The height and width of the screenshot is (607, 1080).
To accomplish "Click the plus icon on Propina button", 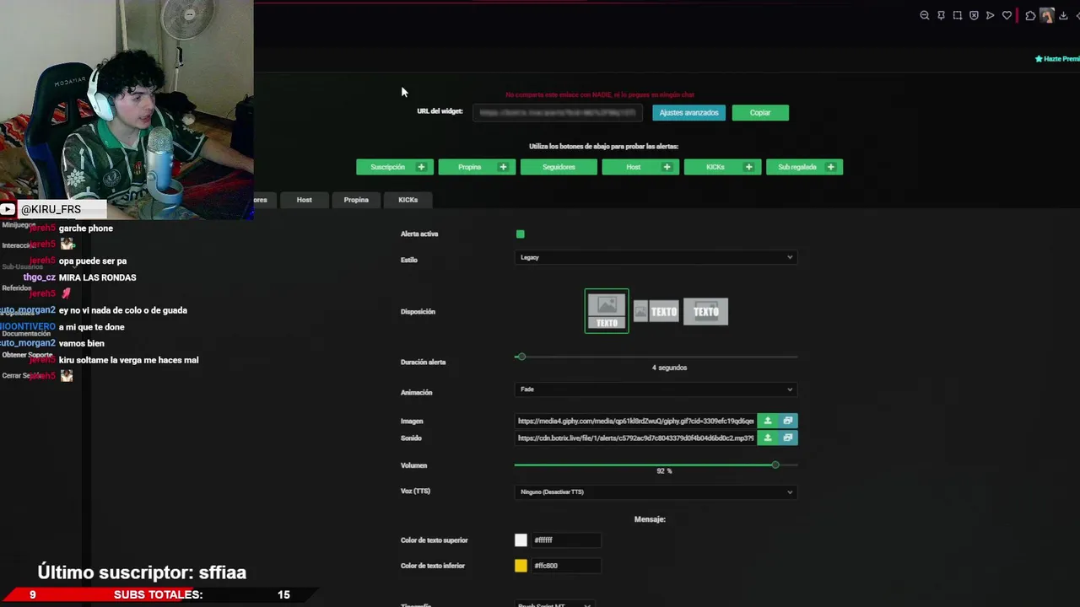I will pyautogui.click(x=503, y=167).
